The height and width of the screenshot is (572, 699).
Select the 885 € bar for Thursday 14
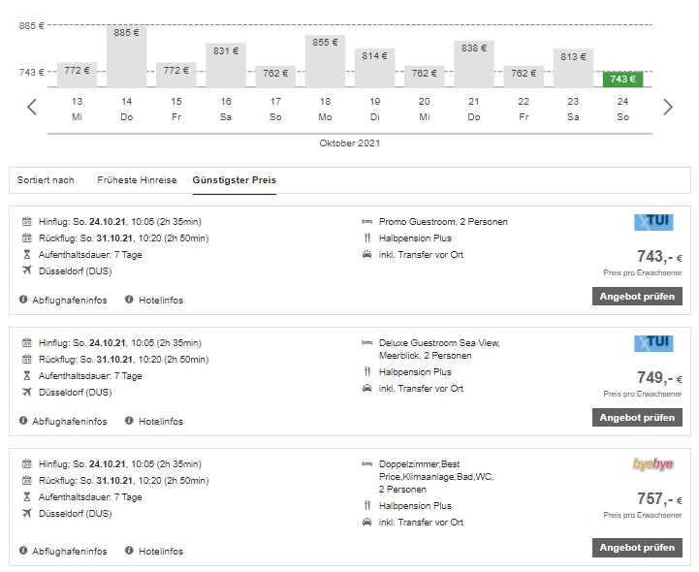pyautogui.click(x=126, y=56)
